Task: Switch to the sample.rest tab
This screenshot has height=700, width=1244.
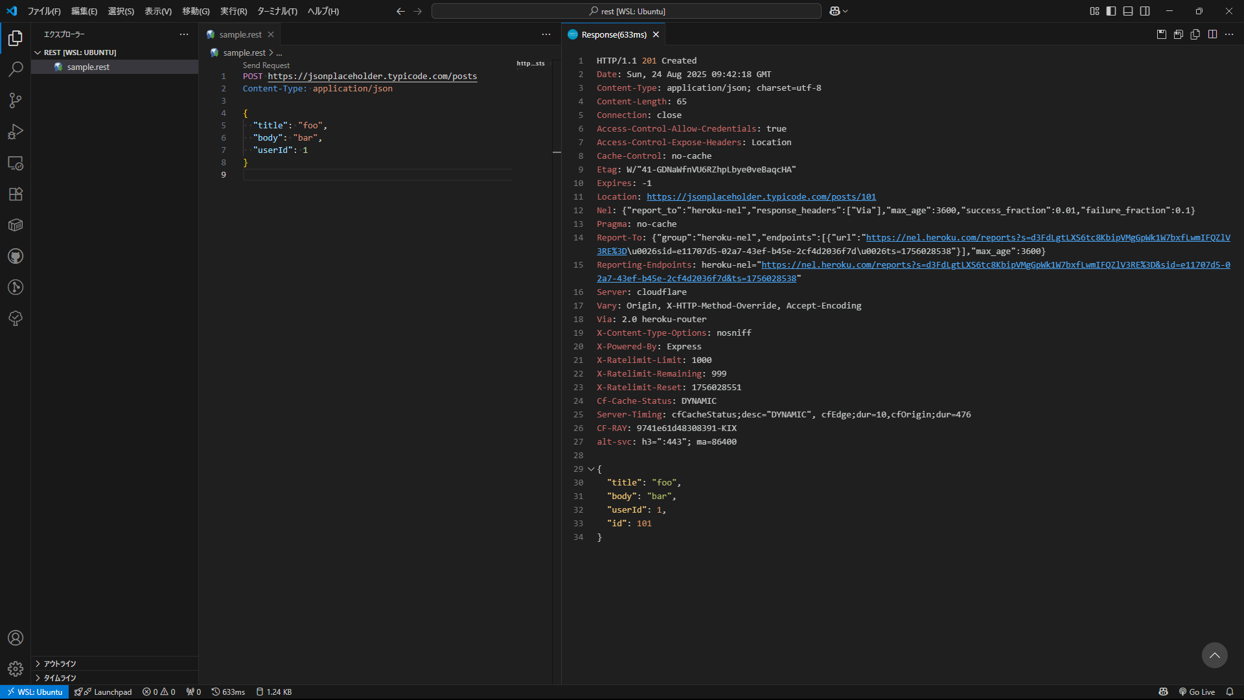Action: [238, 34]
